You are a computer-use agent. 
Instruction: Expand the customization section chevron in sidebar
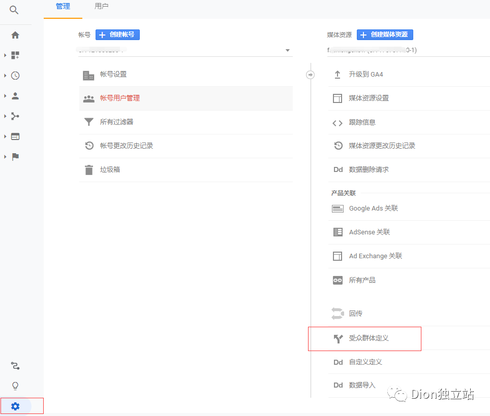[5, 55]
